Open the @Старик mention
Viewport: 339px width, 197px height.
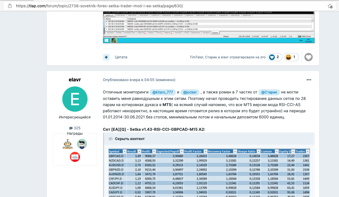pos(269,92)
